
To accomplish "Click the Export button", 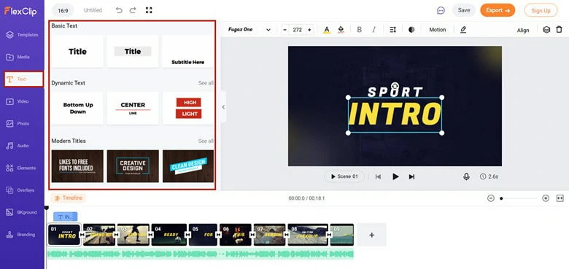I will (x=498, y=10).
